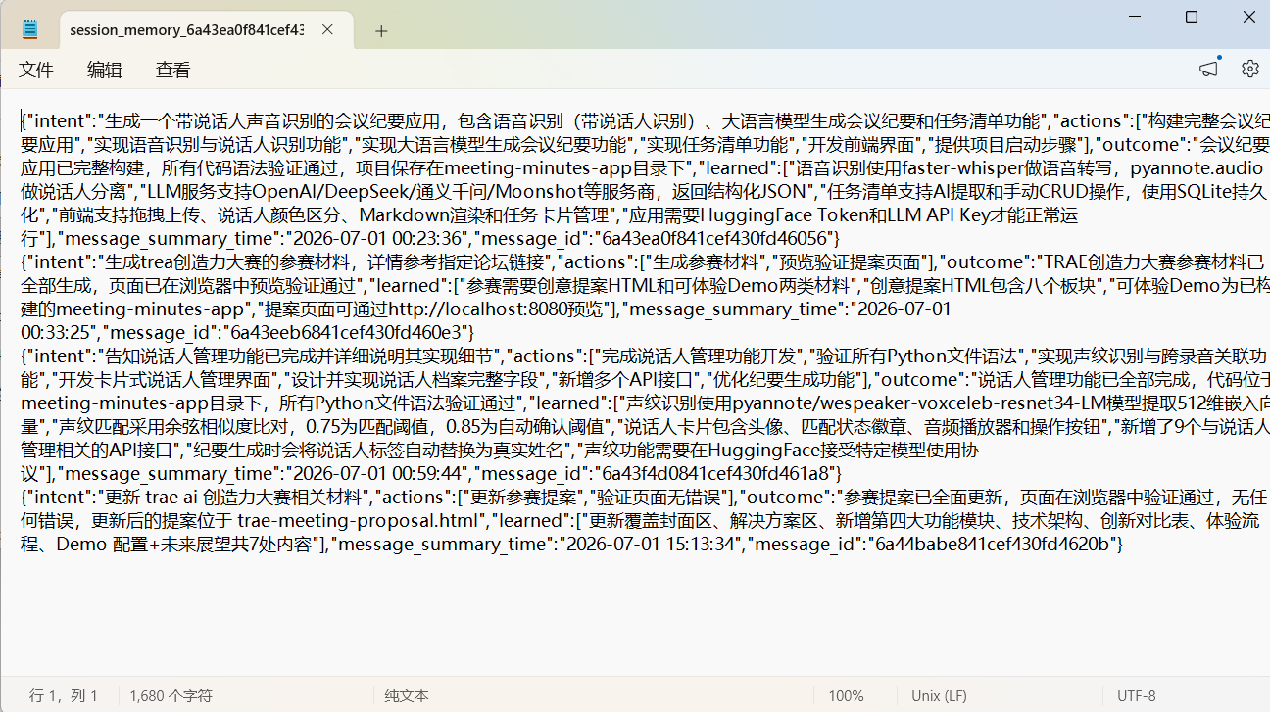
Task: Click the 100% zoom level indicator
Action: pos(846,696)
